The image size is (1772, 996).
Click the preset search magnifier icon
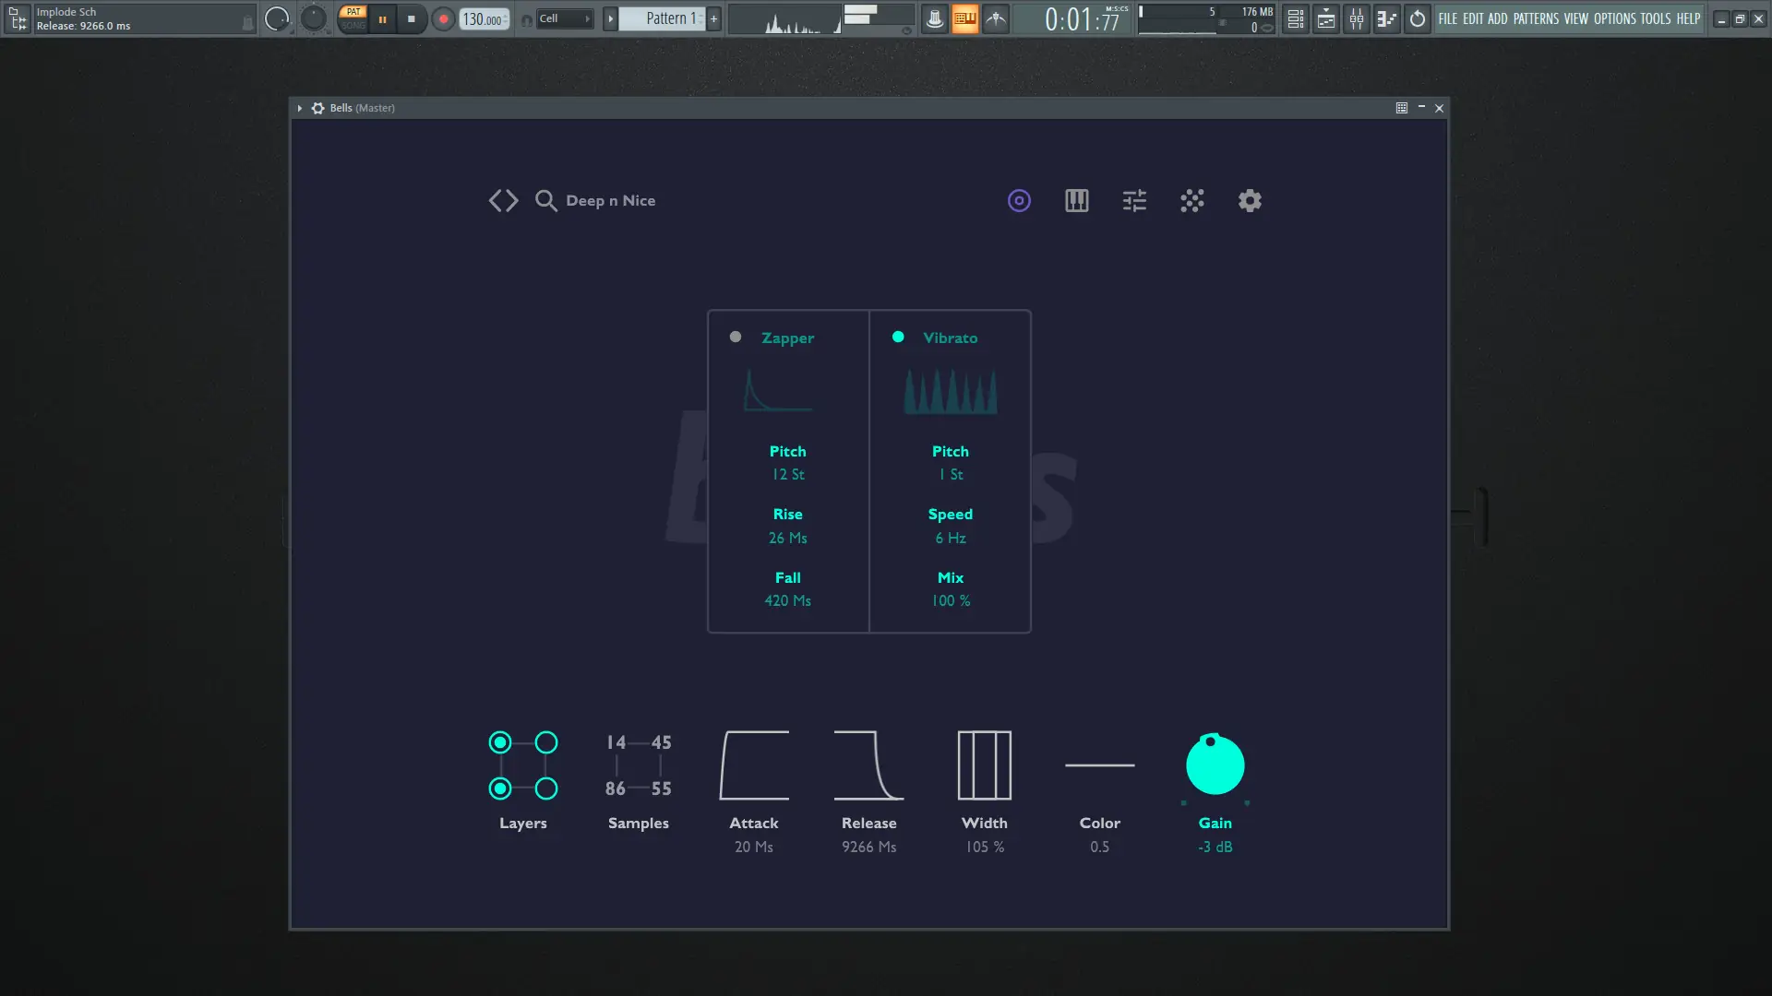pos(545,200)
